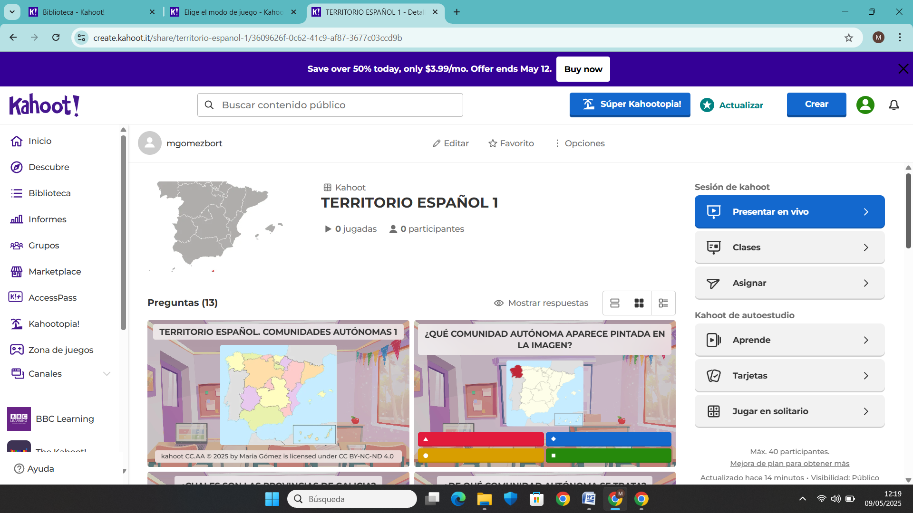Open Ayuda help link

click(x=34, y=469)
